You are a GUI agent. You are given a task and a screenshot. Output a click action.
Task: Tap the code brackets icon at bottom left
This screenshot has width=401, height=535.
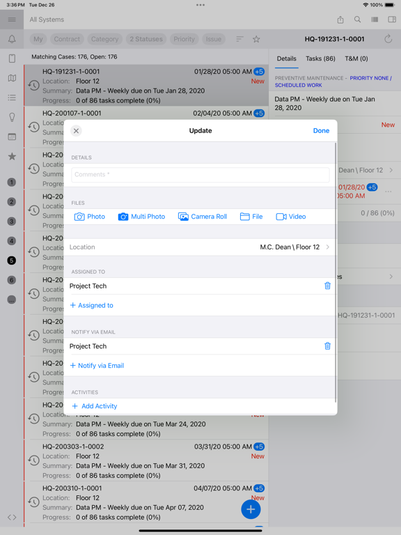point(12,518)
